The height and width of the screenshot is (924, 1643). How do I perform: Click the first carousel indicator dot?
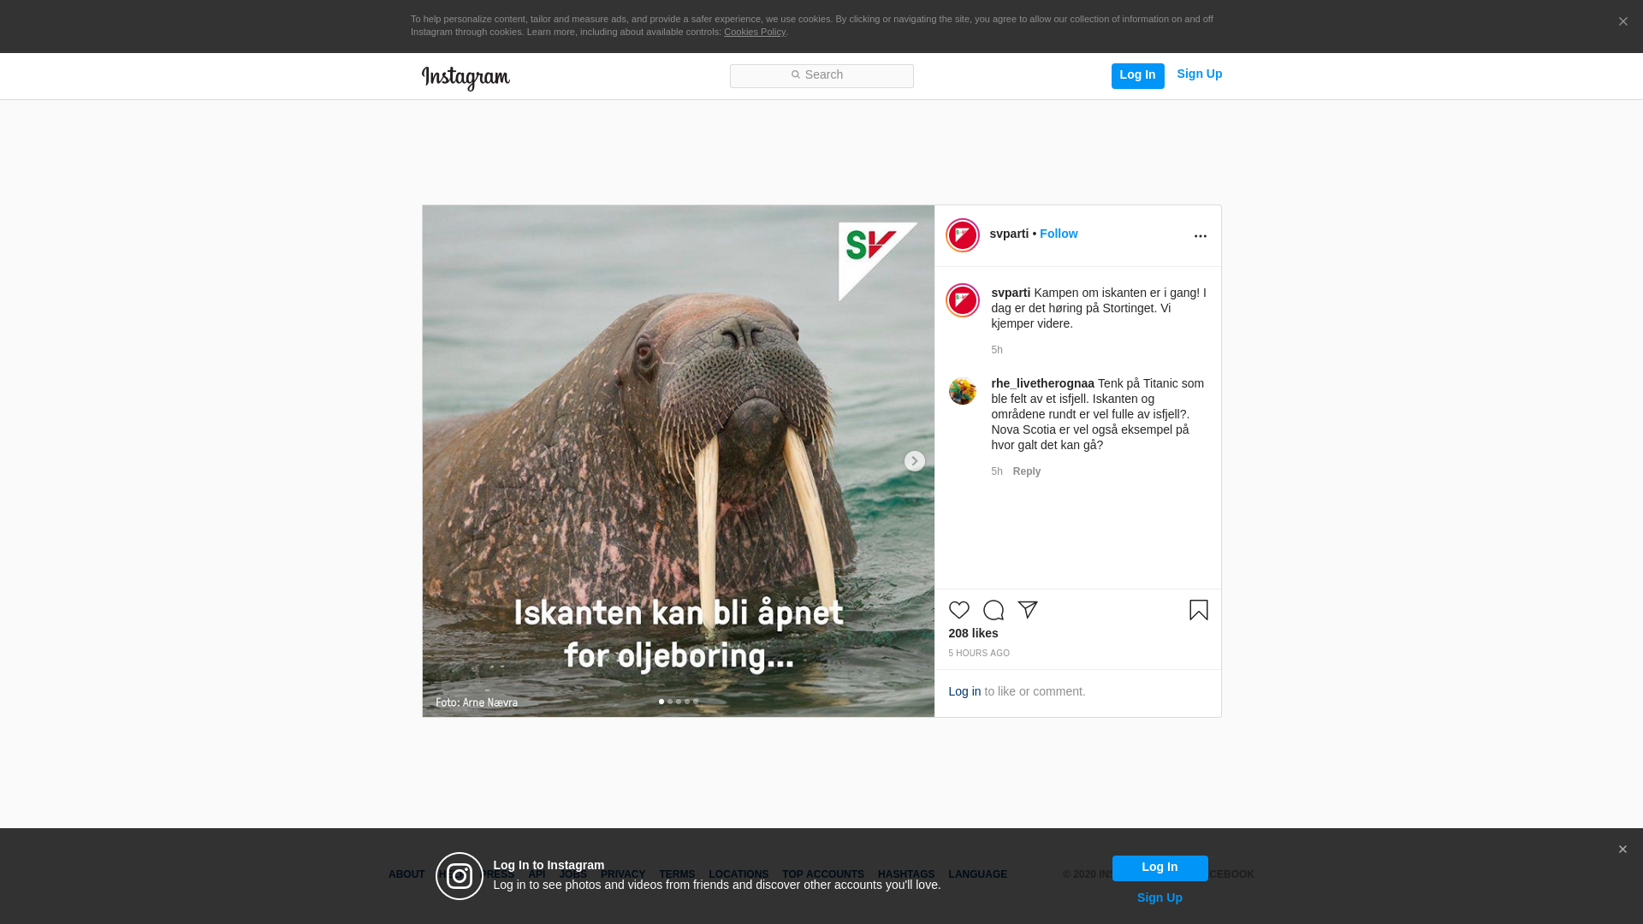(661, 702)
